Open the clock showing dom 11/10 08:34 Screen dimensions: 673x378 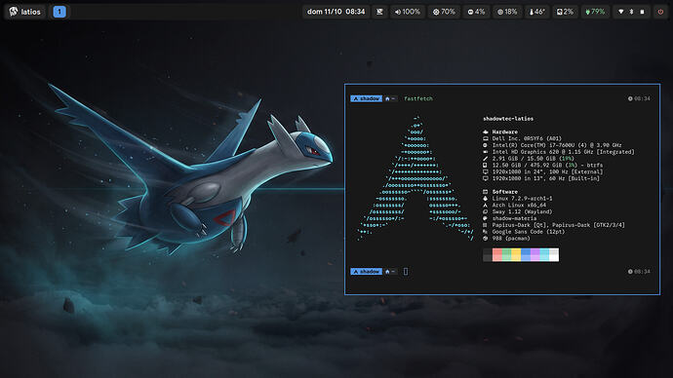tap(336, 12)
